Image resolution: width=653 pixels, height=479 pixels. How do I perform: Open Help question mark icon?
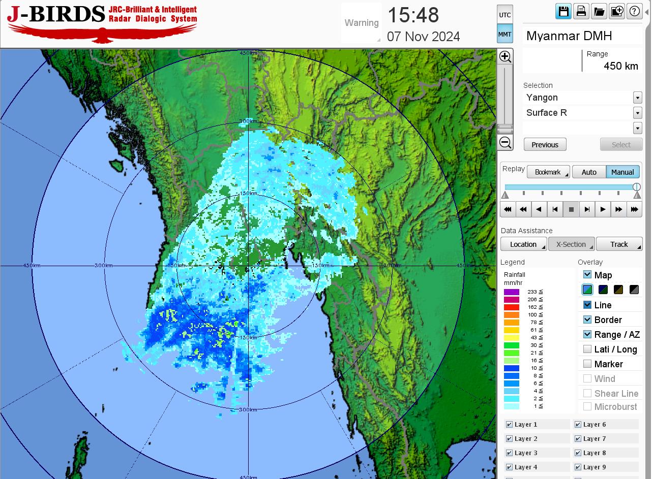(x=635, y=11)
